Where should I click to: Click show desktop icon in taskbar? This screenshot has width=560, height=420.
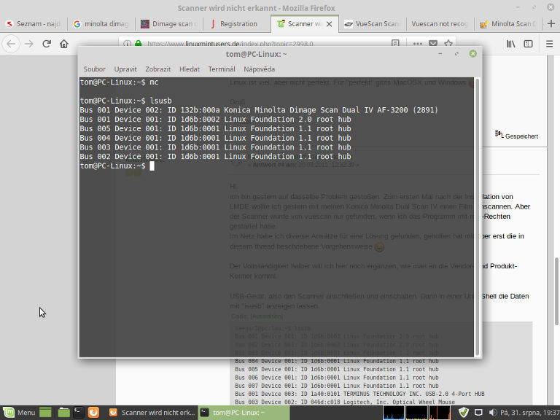click(45, 413)
